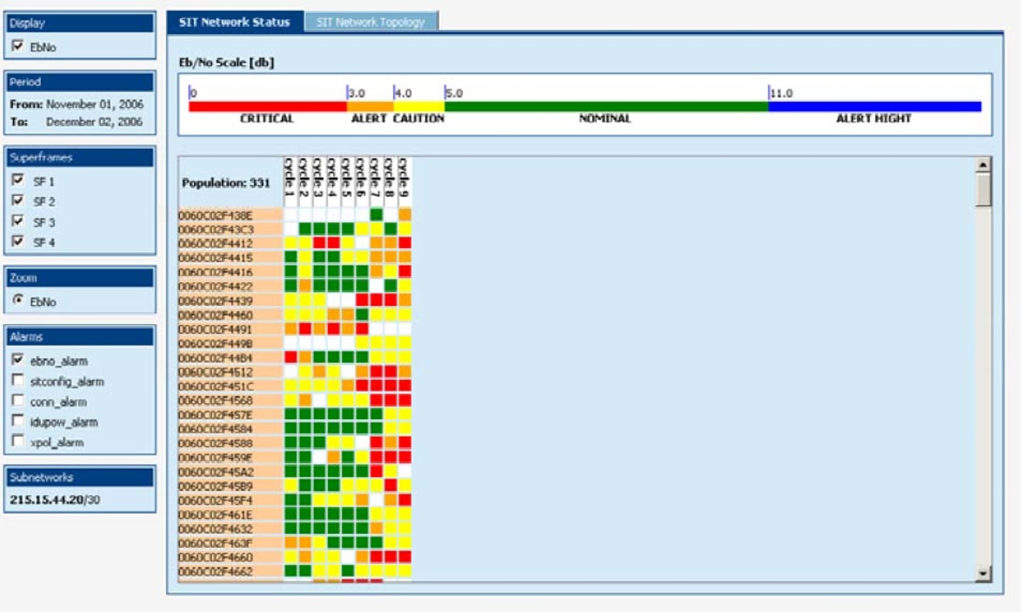Select terminal row 0060C02F457E
The image size is (1022, 613).
(x=230, y=415)
